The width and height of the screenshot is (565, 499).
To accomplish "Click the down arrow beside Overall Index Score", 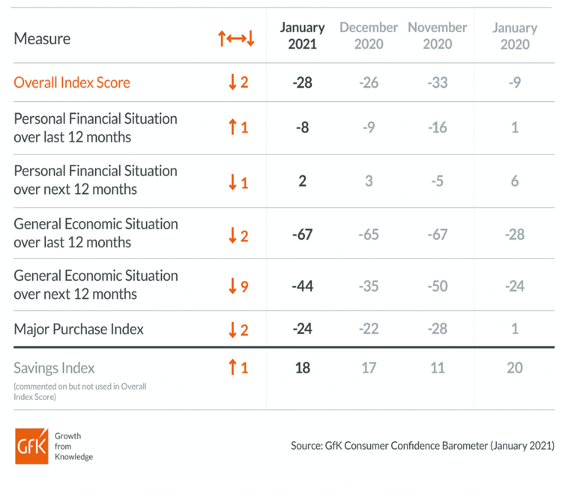I will tap(233, 82).
